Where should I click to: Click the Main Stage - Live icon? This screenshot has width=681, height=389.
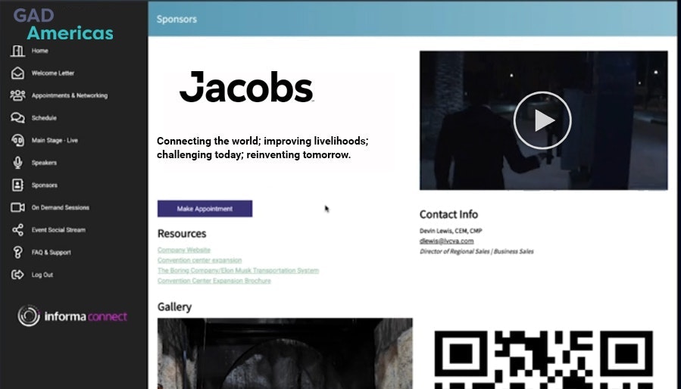[x=17, y=141]
